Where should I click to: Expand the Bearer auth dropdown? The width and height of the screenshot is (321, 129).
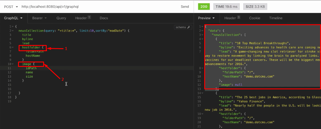pos(39,18)
